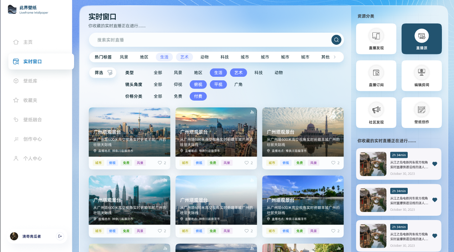Pick 地区 in the 热门标签 row
This screenshot has width=454, height=252.
144,57
